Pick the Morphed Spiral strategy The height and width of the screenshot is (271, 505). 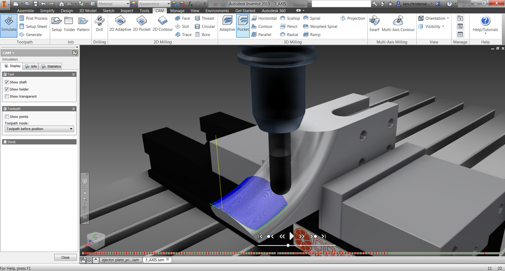click(x=320, y=27)
